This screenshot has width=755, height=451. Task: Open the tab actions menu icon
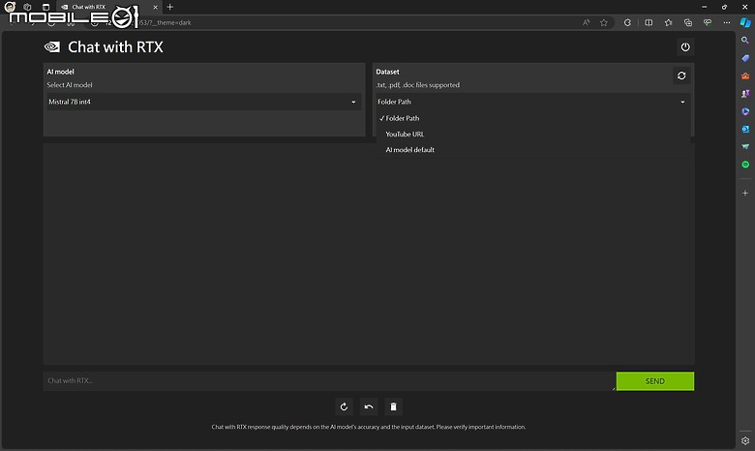click(45, 7)
